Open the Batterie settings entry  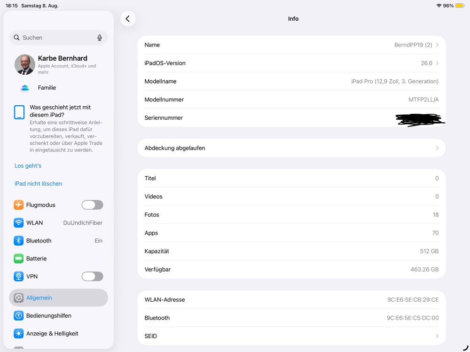pos(58,258)
